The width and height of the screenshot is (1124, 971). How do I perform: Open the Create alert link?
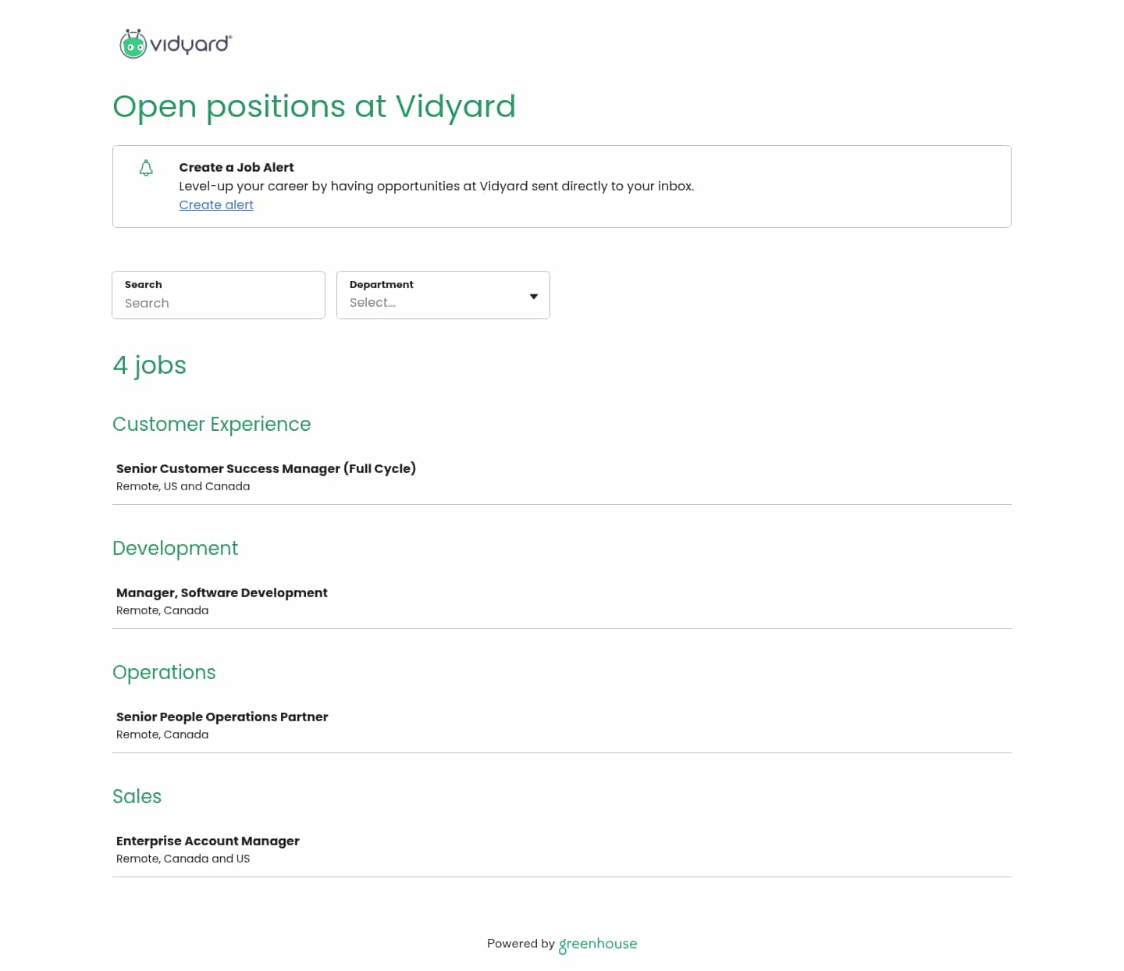click(216, 205)
